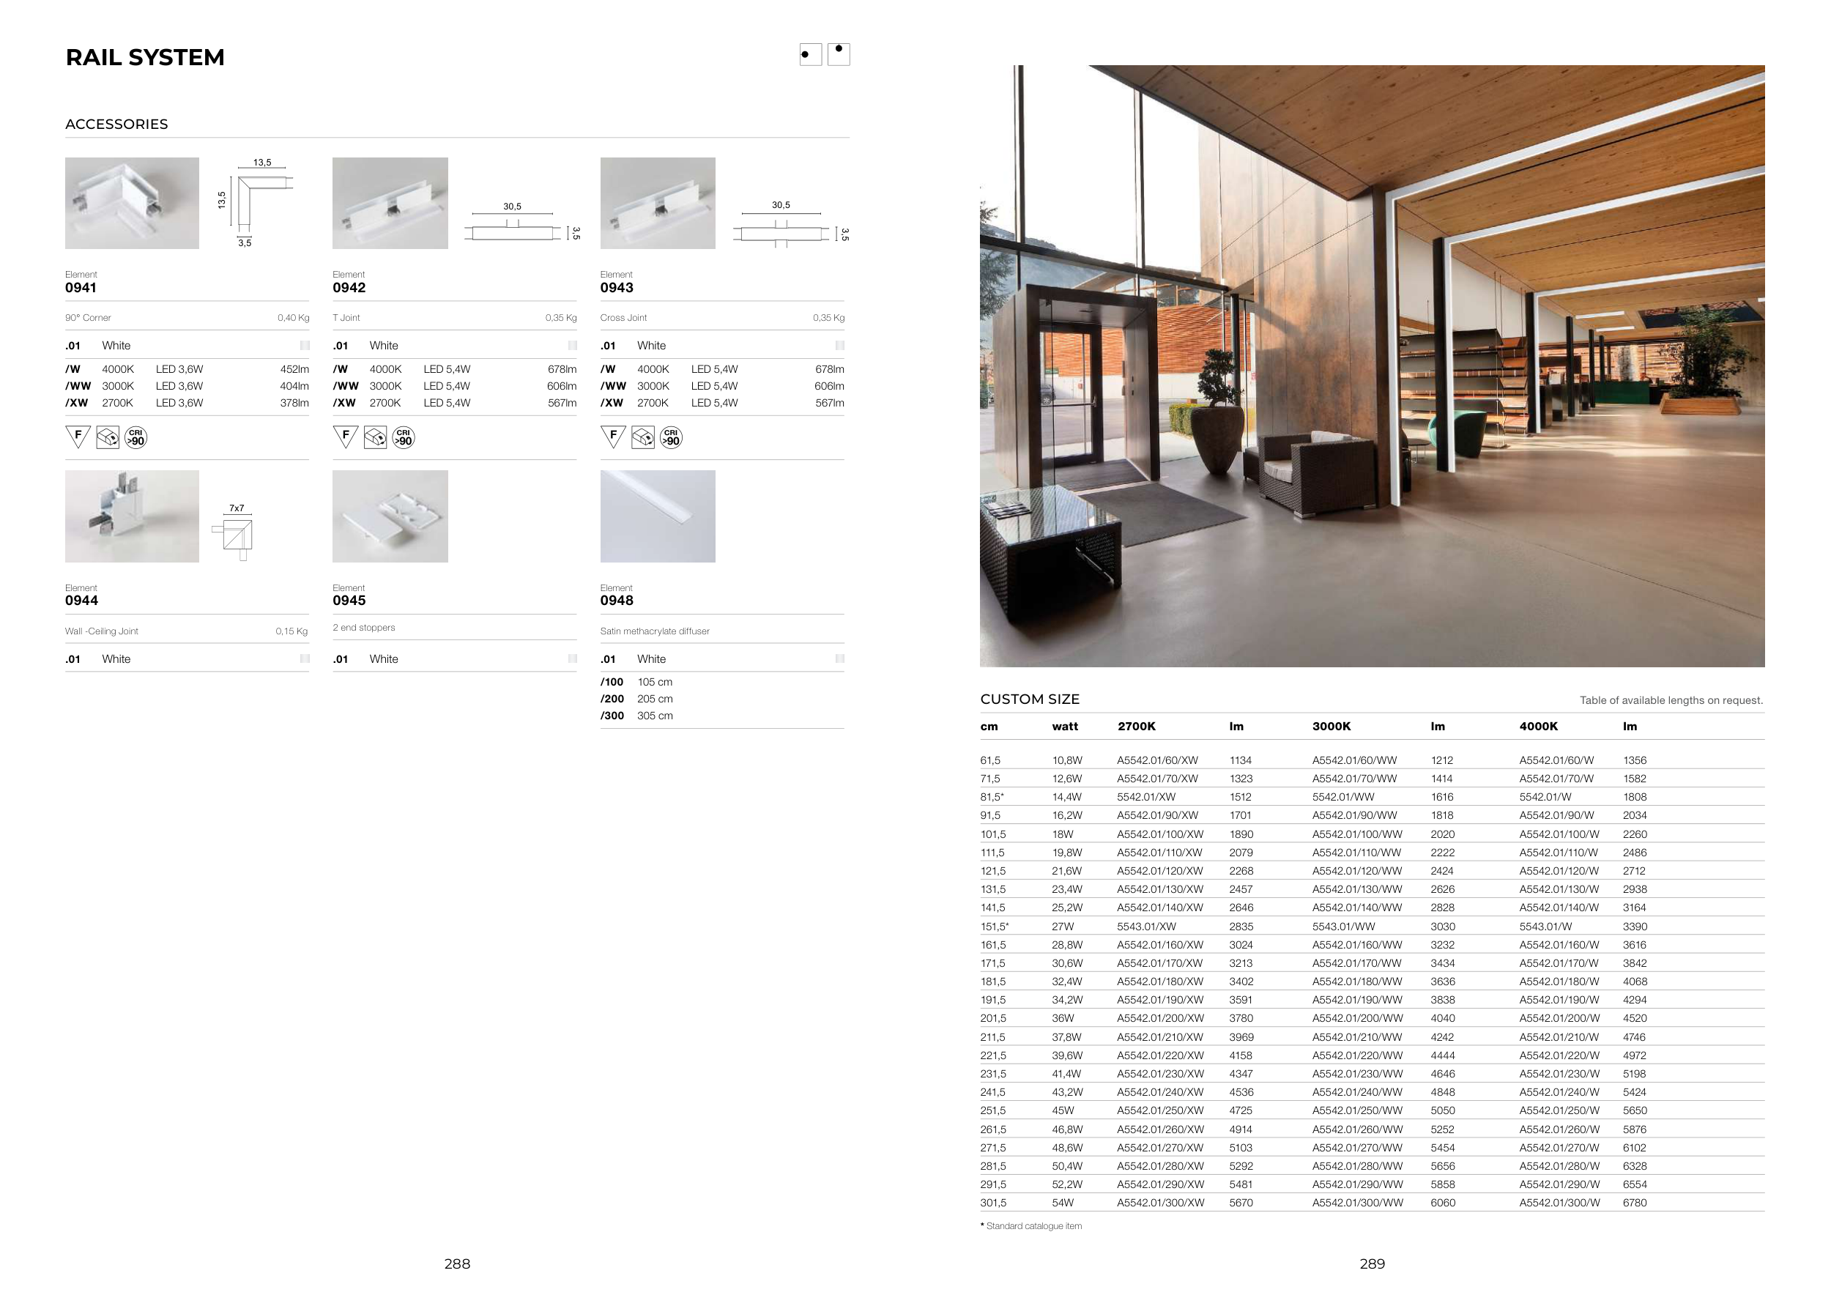Click the 90° corner product photo
Image resolution: width=1831 pixels, height=1295 pixels.
[x=132, y=204]
